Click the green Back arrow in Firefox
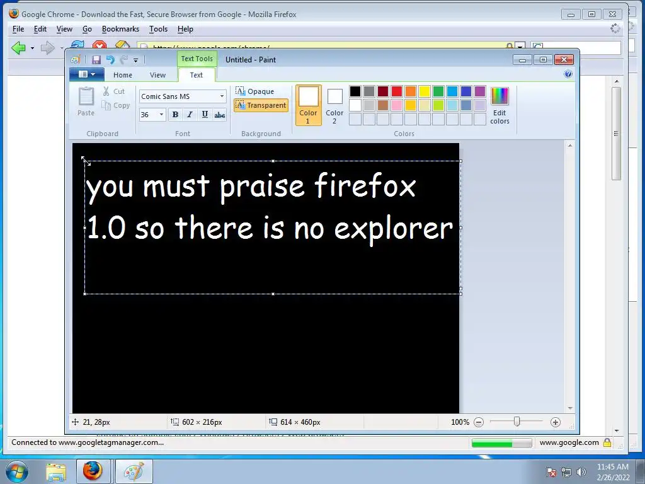This screenshot has width=645, height=484. [18, 48]
